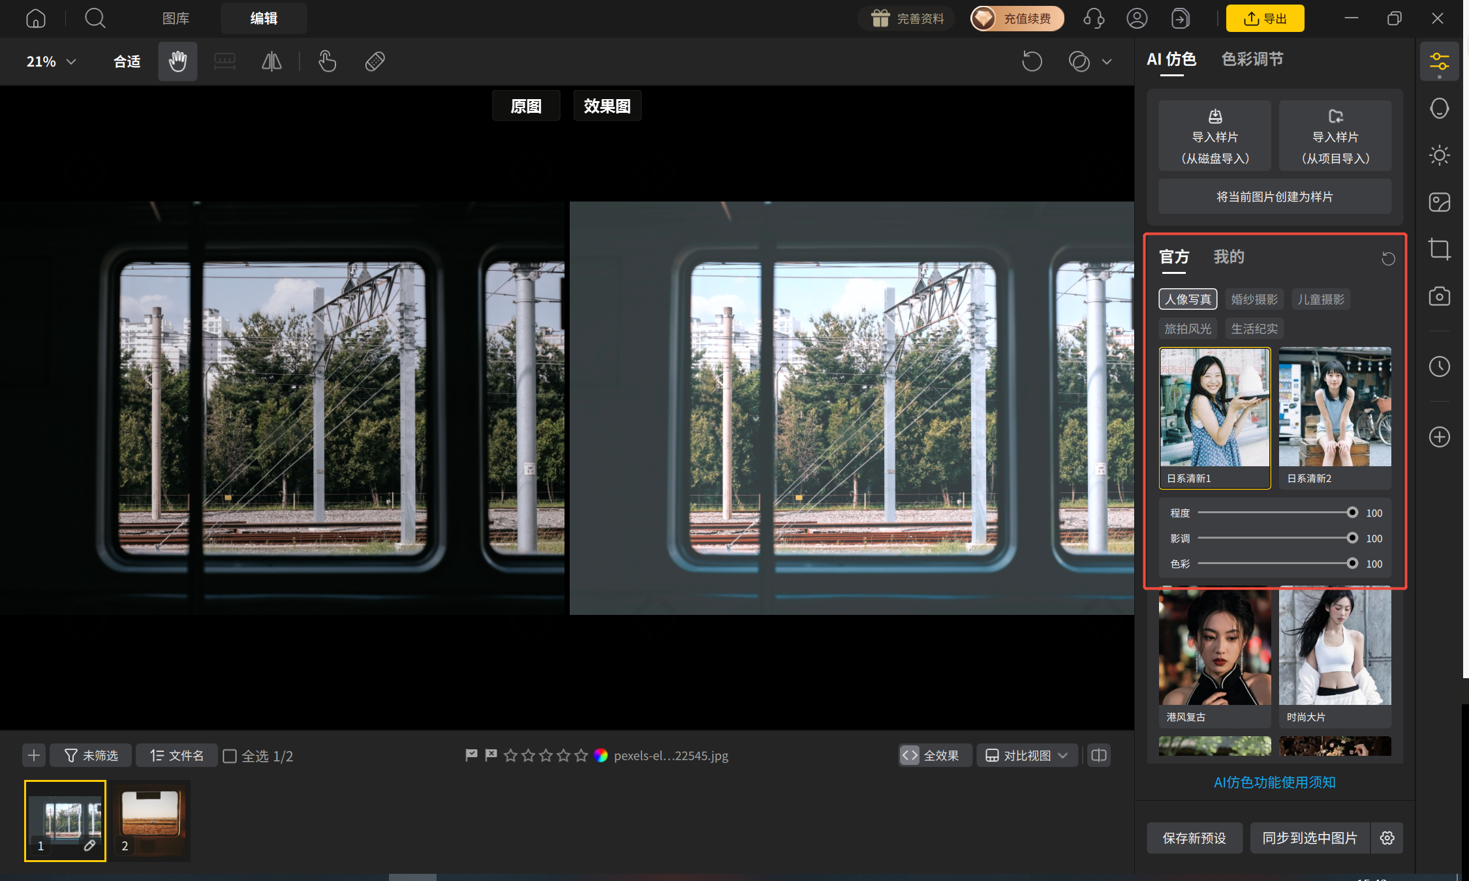Go to the home screen icon

pyautogui.click(x=36, y=18)
